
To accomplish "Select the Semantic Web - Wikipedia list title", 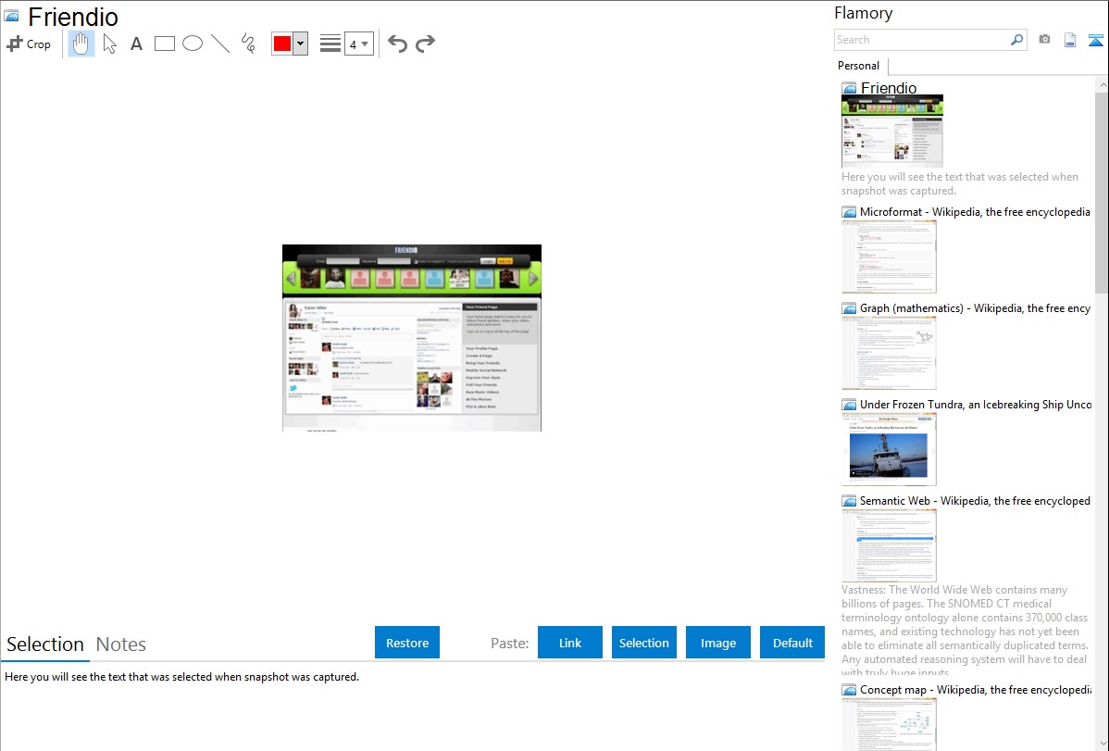I will click(x=975, y=500).
